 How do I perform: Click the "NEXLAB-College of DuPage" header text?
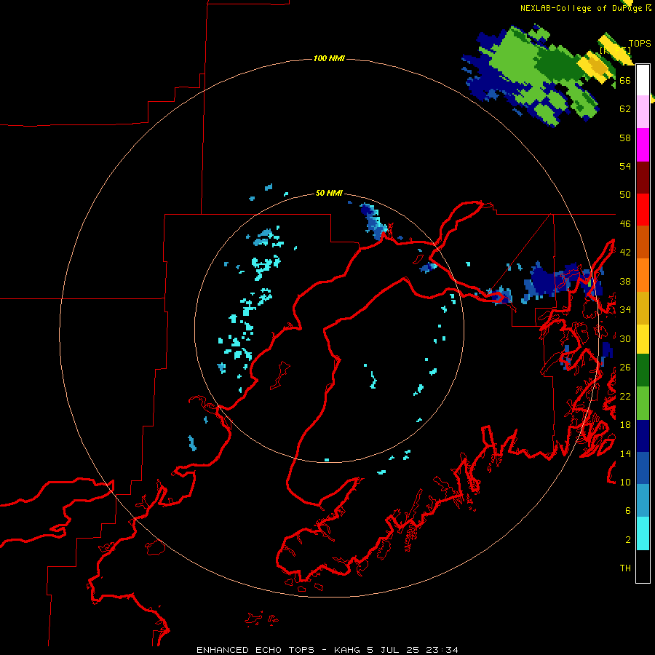581,8
